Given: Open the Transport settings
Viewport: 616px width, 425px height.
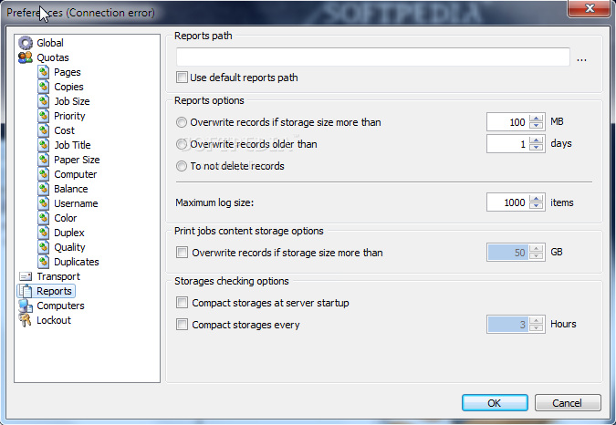Looking at the screenshot, I should click(x=58, y=276).
